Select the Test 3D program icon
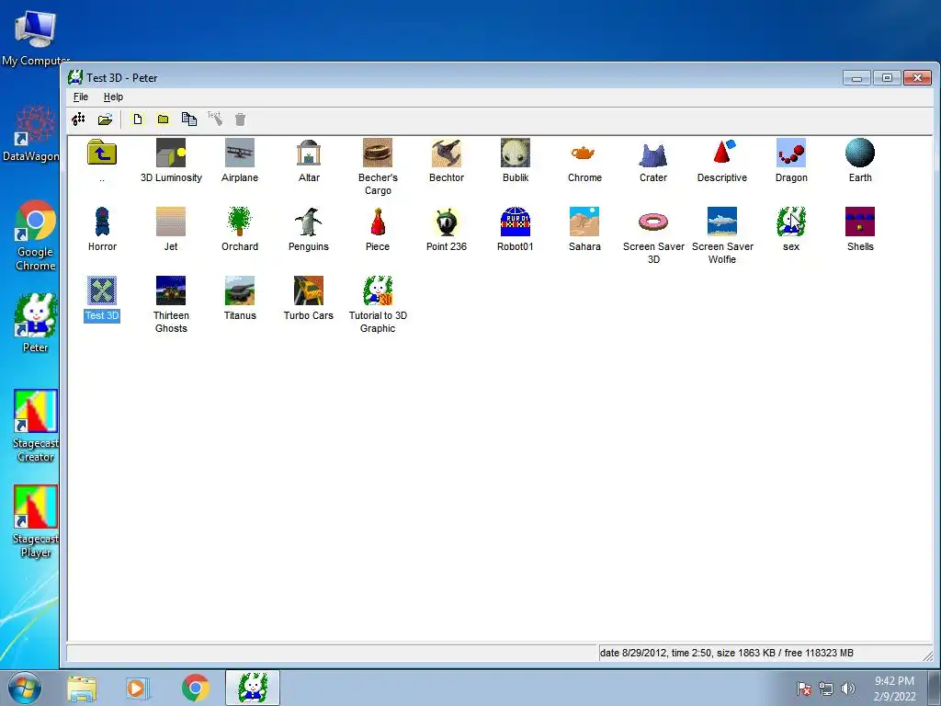 point(102,290)
